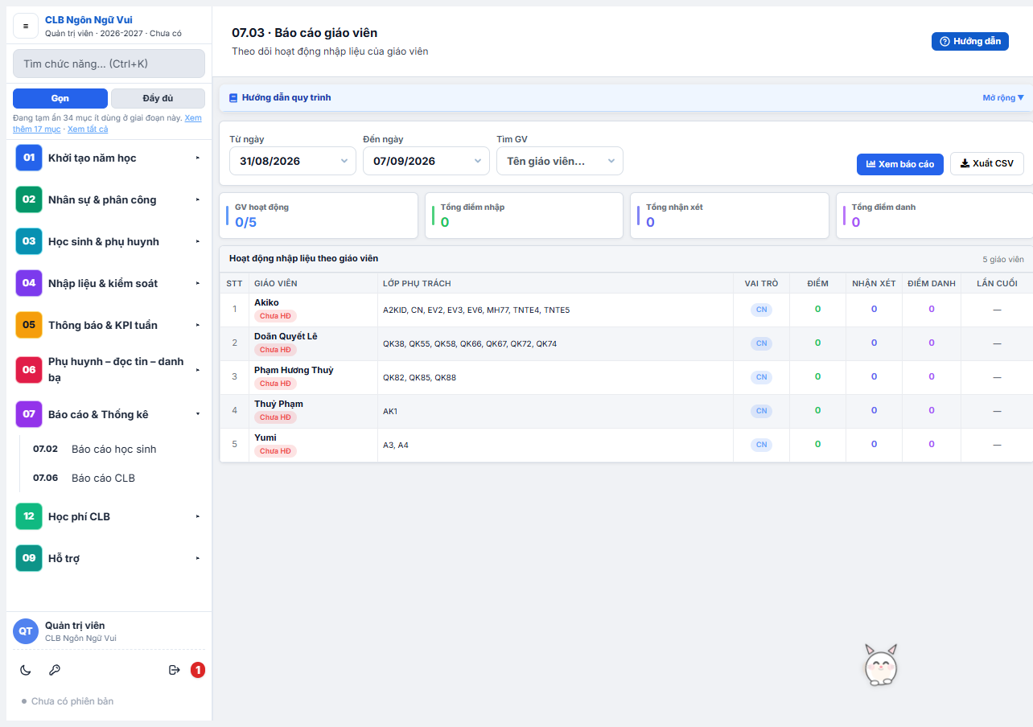Switch sidebar to Đầy đủ mode
The image size is (1033, 727).
tap(158, 98)
